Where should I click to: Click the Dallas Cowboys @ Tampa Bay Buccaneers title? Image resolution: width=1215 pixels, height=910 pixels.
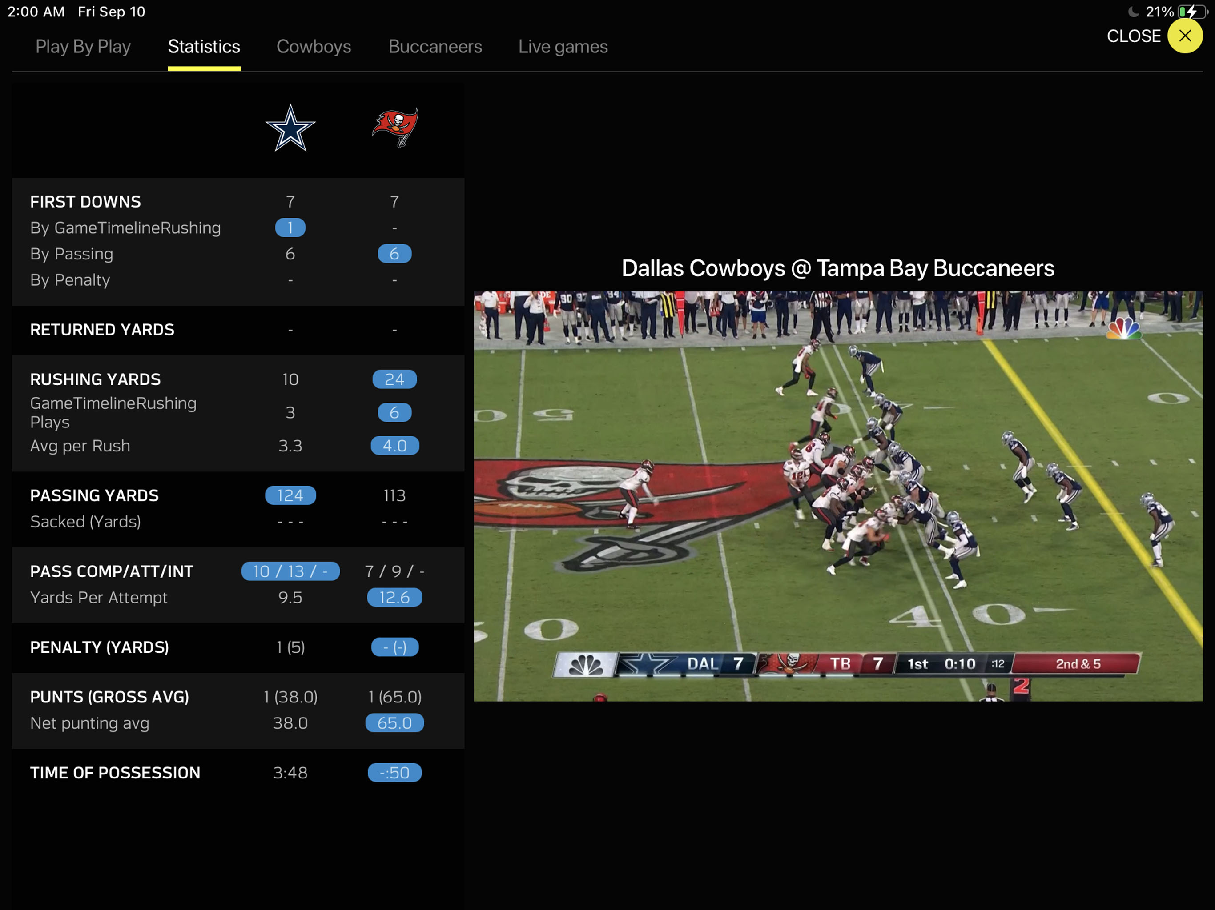(837, 268)
